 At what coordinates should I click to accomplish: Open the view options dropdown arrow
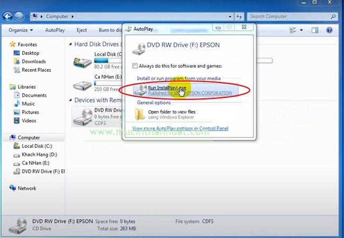302,30
